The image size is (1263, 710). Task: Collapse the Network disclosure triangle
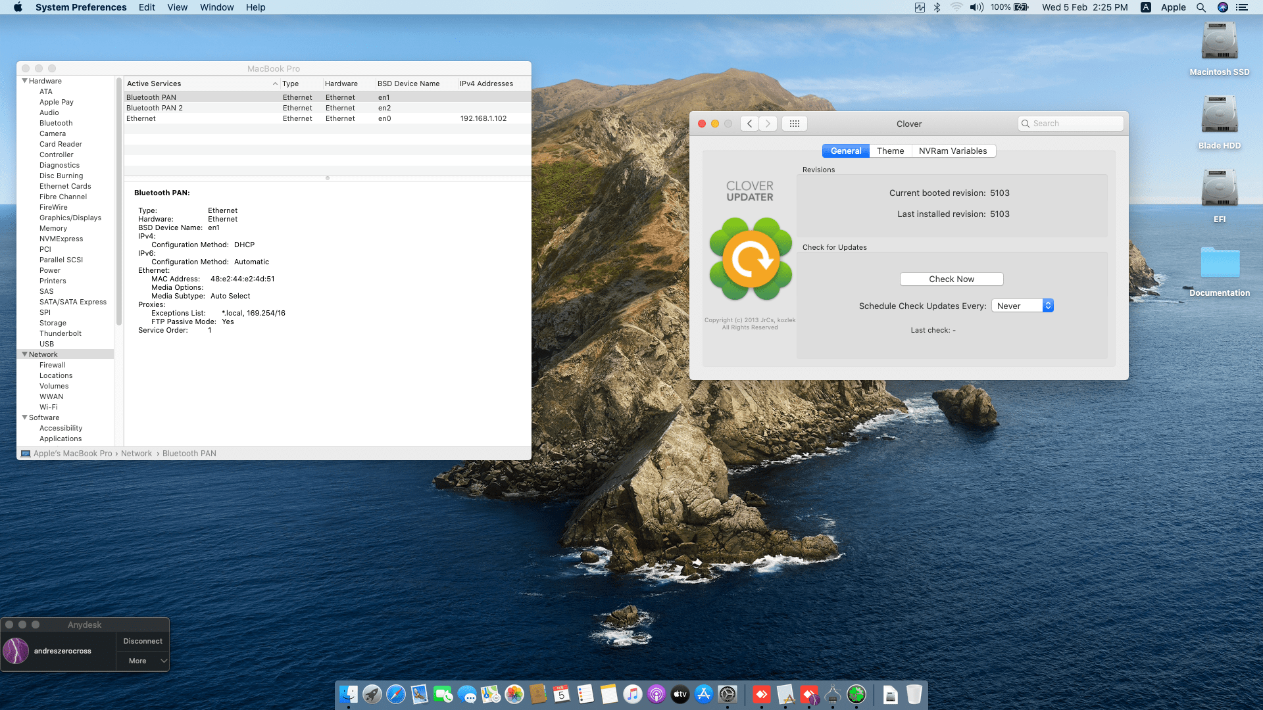pos(25,354)
